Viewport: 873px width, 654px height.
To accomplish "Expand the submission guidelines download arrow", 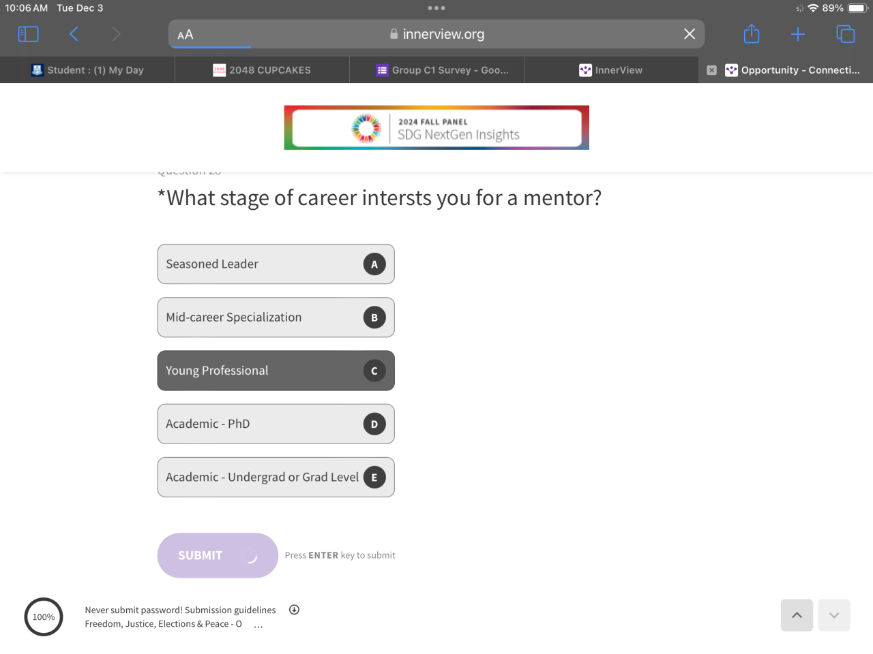I will coord(294,610).
